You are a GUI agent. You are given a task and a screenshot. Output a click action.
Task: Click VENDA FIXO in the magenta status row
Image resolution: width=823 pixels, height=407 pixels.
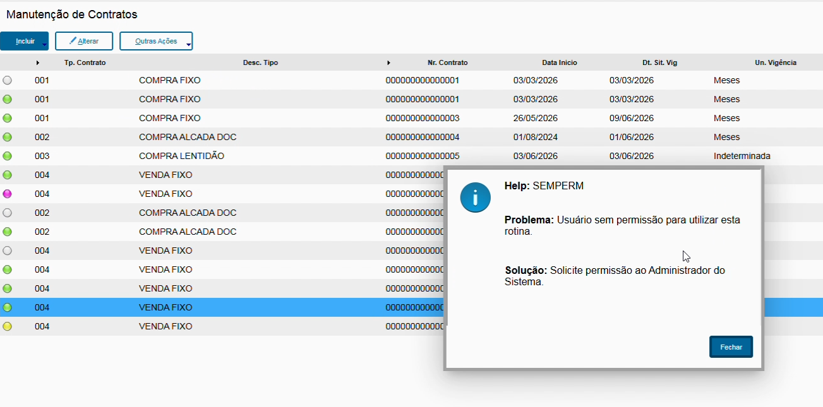tap(165, 194)
